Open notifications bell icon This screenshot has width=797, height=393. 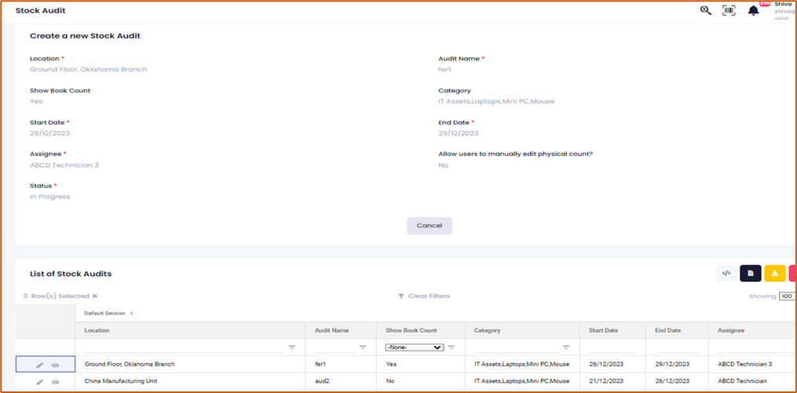pos(753,10)
